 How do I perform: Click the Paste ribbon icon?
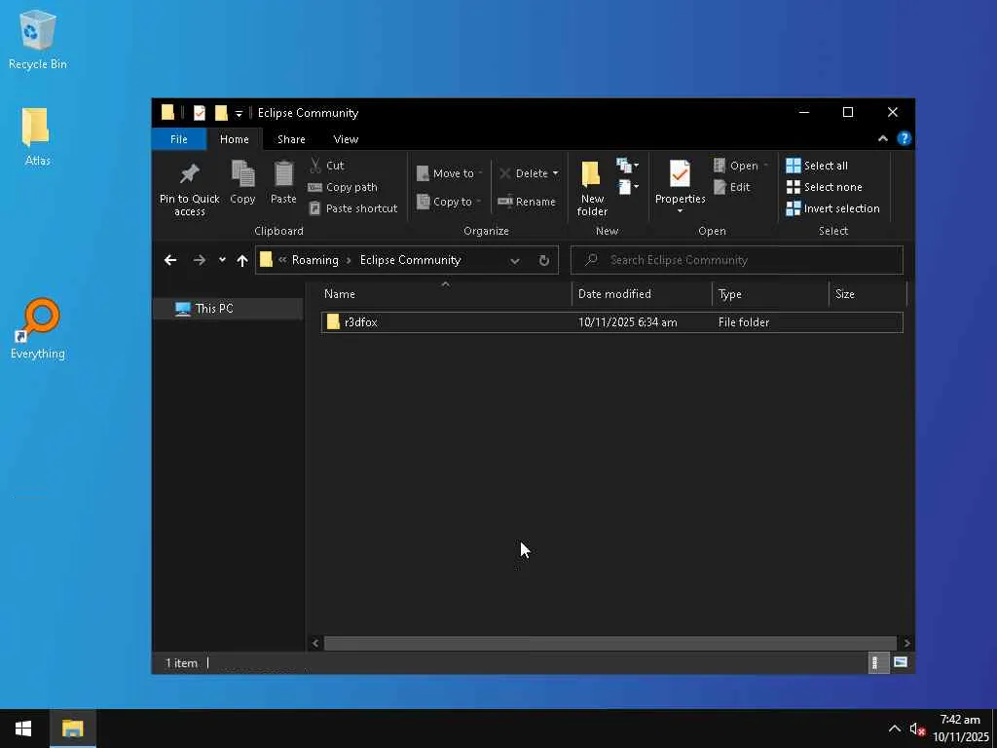(x=283, y=182)
